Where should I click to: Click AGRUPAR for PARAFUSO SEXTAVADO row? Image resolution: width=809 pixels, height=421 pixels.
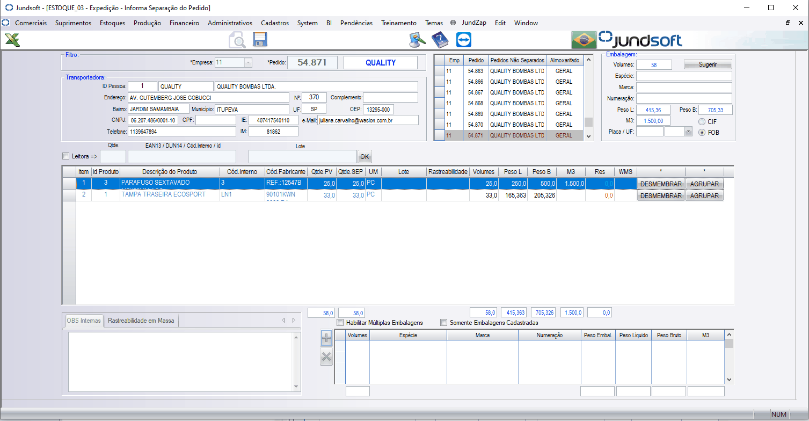pyautogui.click(x=704, y=184)
